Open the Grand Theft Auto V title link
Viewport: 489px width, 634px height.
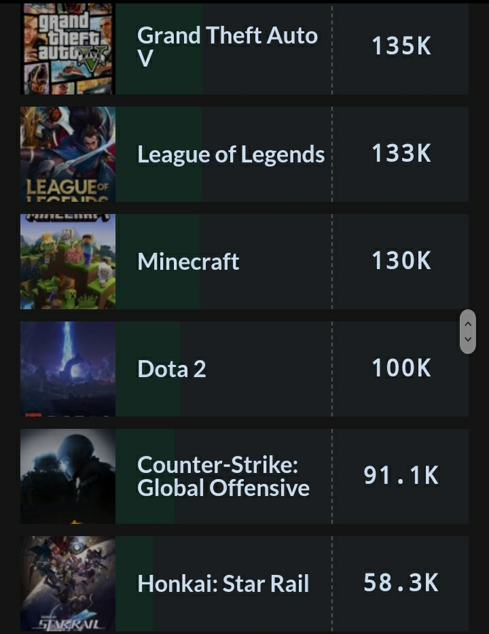pos(228,46)
